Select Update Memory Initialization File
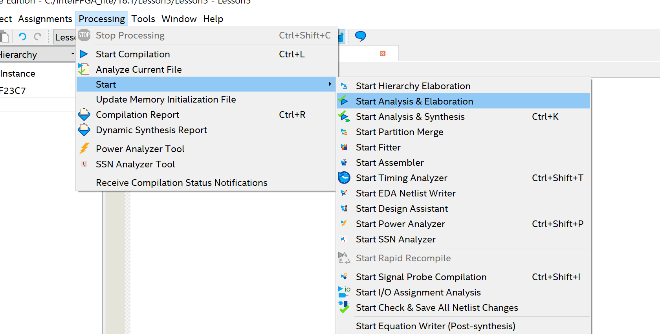Image resolution: width=660 pixels, height=334 pixels. (166, 99)
